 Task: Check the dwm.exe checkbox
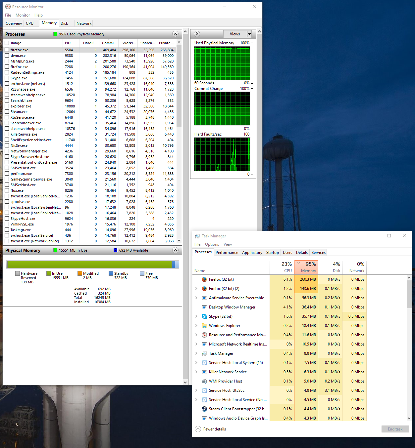coord(7,55)
